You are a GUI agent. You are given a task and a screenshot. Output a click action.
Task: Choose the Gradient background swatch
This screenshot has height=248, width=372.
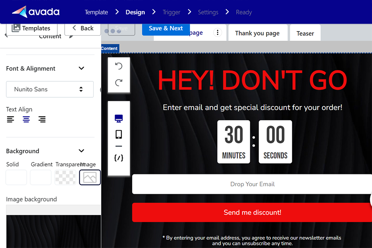[x=41, y=177]
